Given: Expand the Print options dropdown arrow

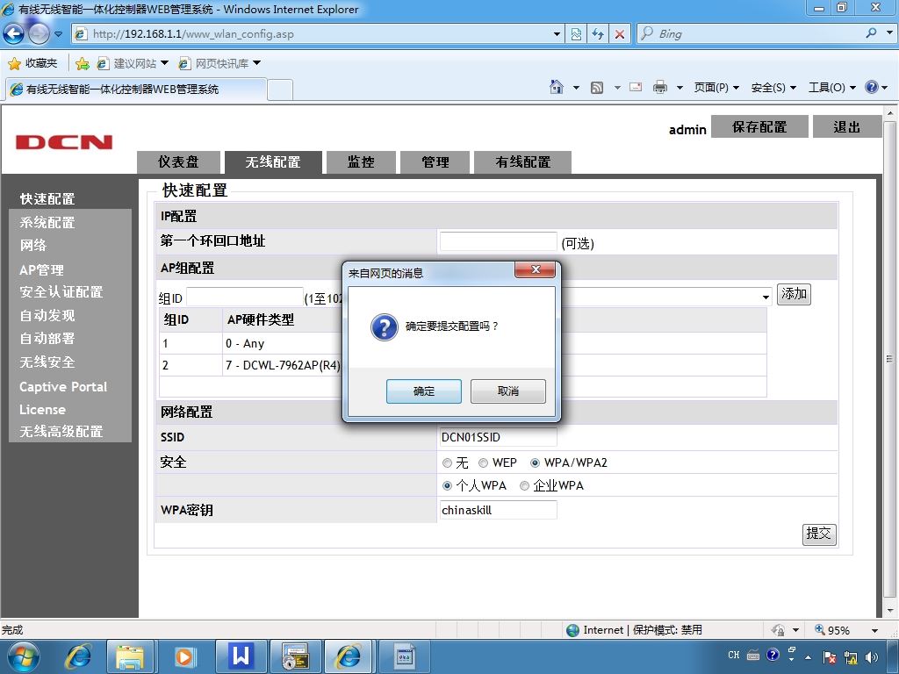Looking at the screenshot, I should point(680,88).
